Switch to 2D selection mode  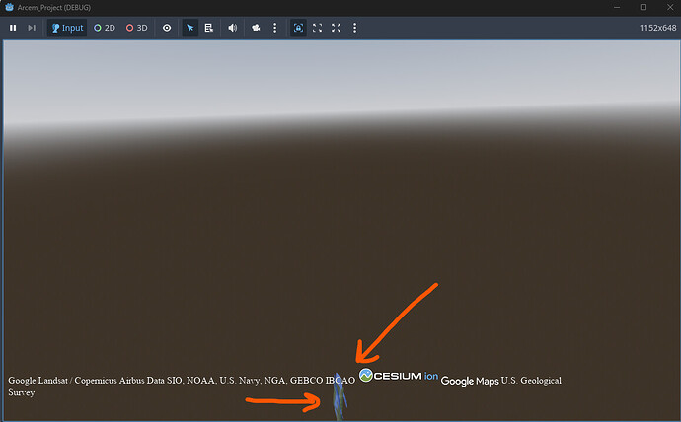click(x=105, y=28)
